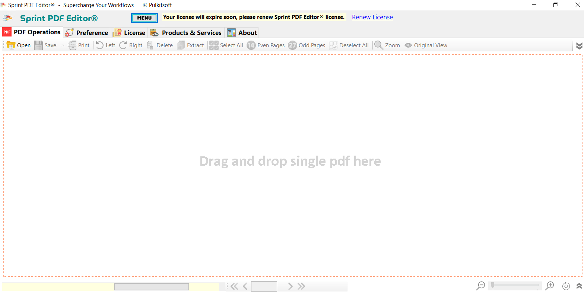The image size is (584, 293).
Task: Go to previous page arrow
Action: tap(245, 286)
